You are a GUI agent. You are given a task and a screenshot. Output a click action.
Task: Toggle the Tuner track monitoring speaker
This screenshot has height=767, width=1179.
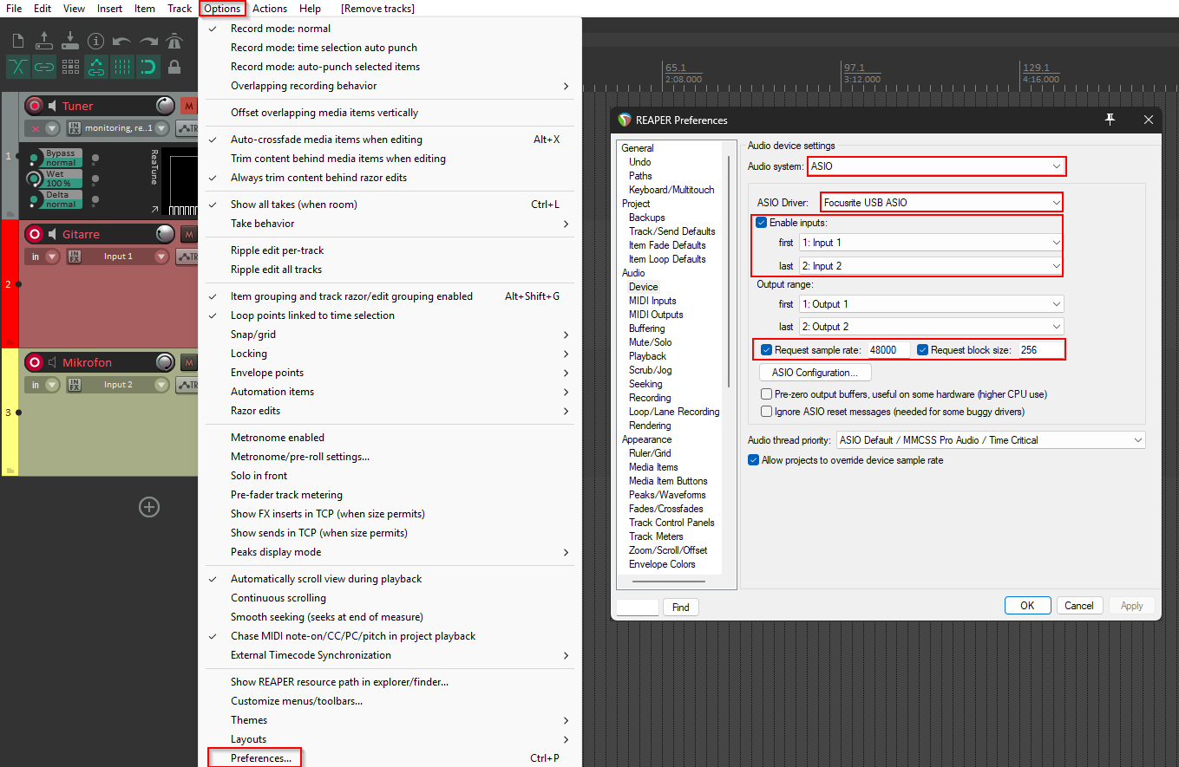point(54,106)
